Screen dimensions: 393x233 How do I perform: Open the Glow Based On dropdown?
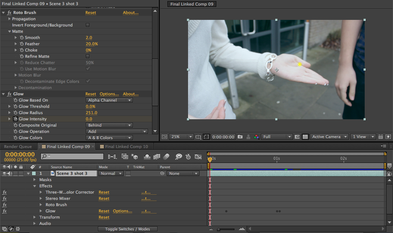click(x=109, y=100)
